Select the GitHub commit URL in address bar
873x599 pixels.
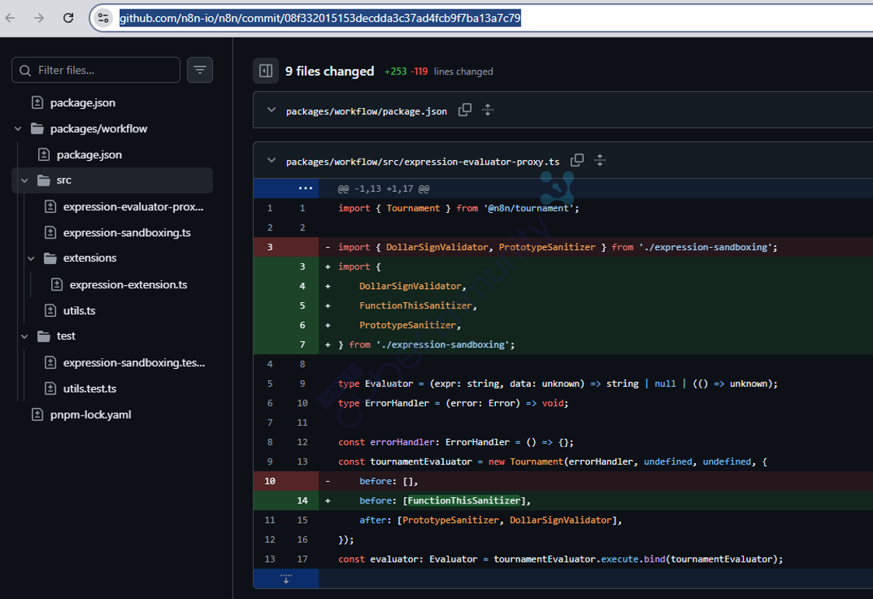pos(320,18)
